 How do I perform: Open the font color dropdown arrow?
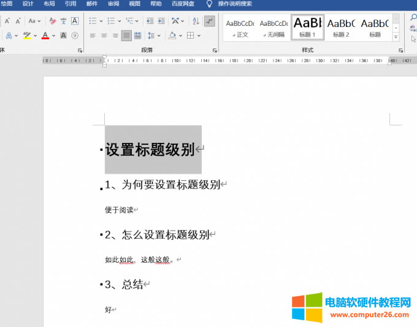pos(53,36)
